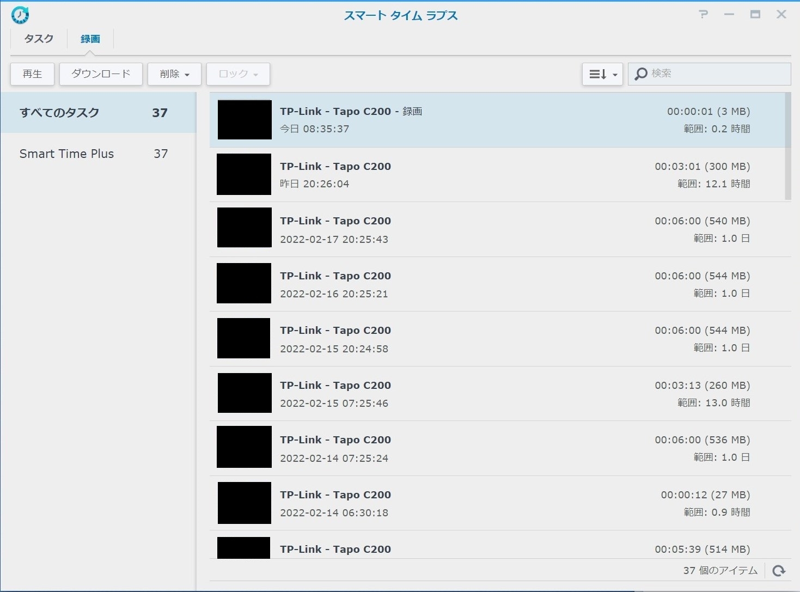Select the timestamp 2022-02-17 20:25:43
The image size is (800, 592).
click(x=334, y=239)
